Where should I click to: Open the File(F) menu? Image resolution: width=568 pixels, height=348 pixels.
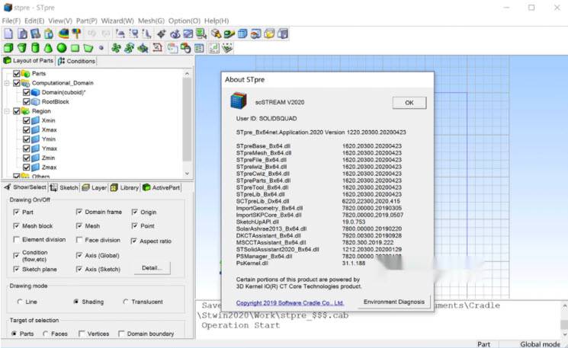coord(11,21)
